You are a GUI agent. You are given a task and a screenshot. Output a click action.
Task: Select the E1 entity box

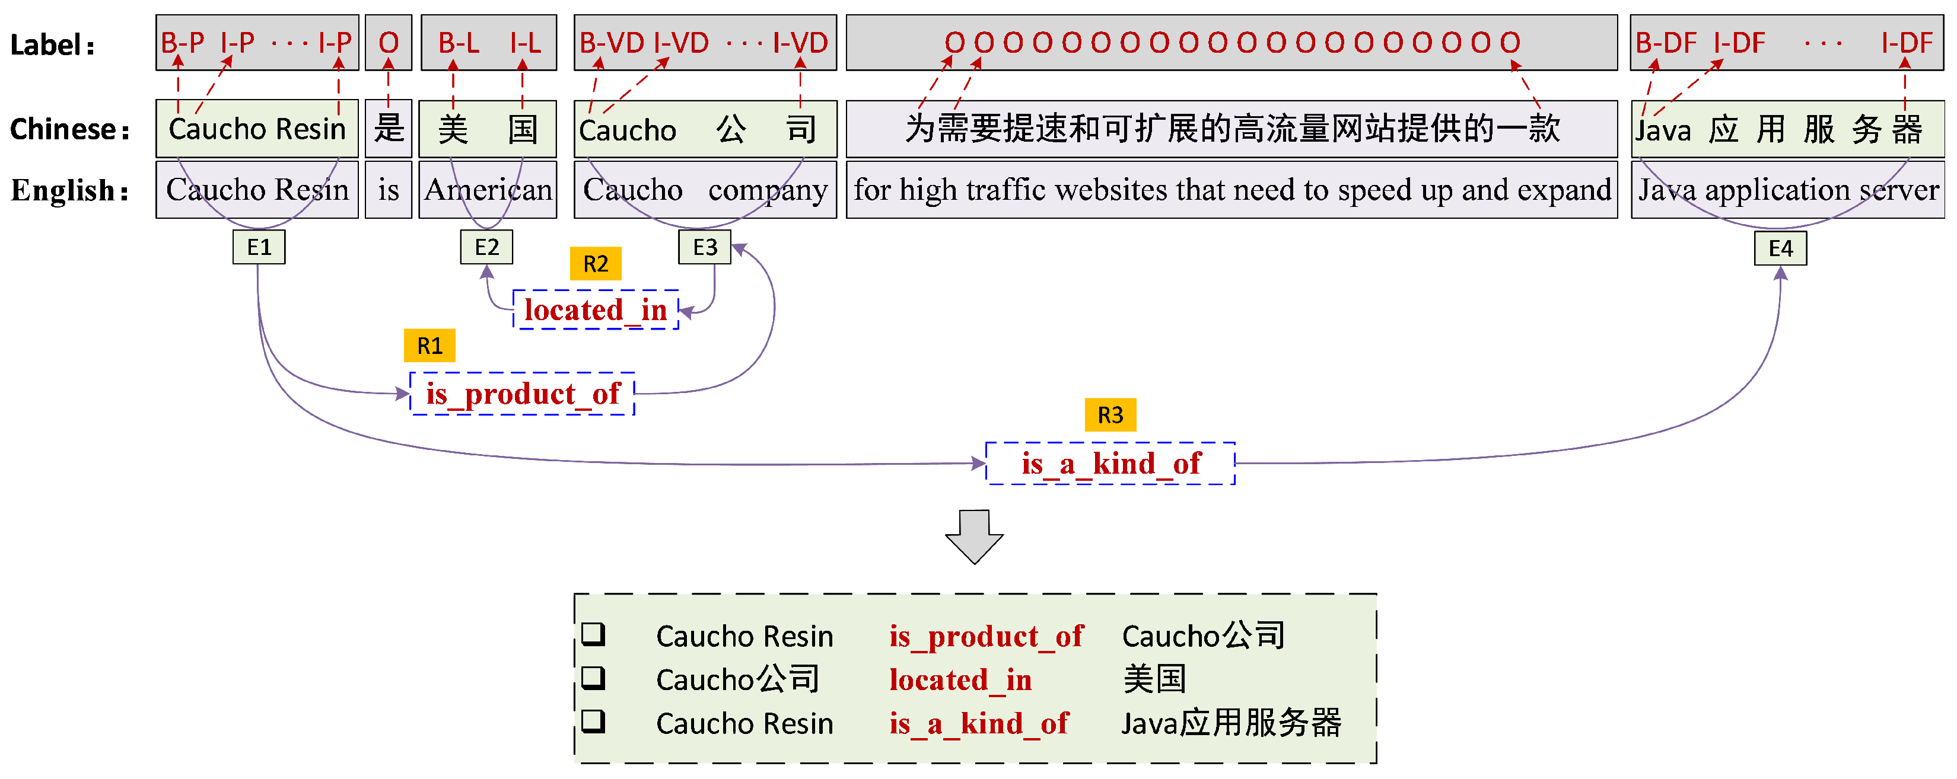[259, 247]
